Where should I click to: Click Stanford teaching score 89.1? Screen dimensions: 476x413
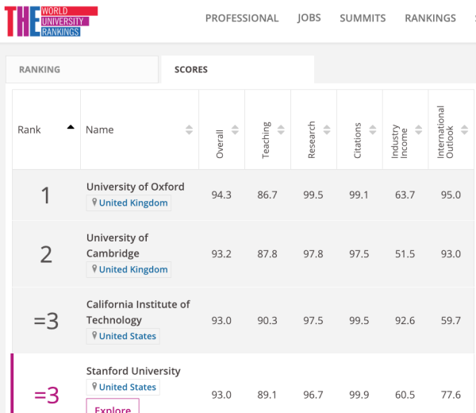pos(267,395)
